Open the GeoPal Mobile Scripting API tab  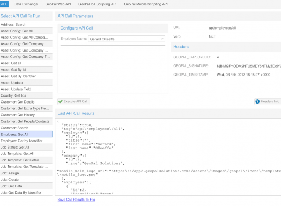146,4
